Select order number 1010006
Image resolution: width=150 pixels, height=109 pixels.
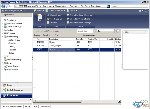click(40, 46)
